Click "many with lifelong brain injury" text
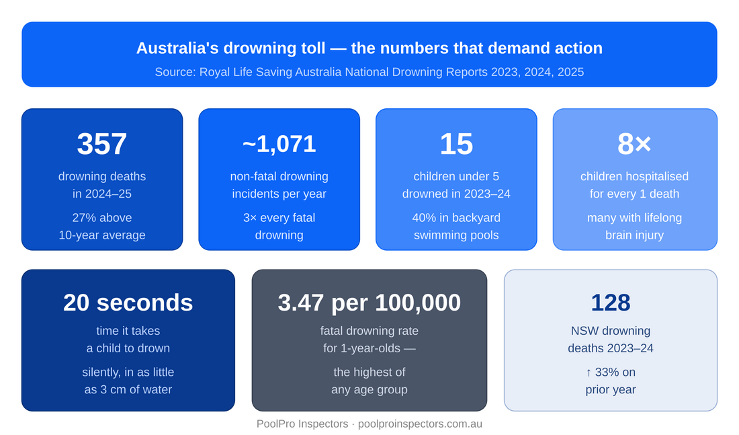Image resolution: width=739 pixels, height=435 pixels. tap(634, 227)
